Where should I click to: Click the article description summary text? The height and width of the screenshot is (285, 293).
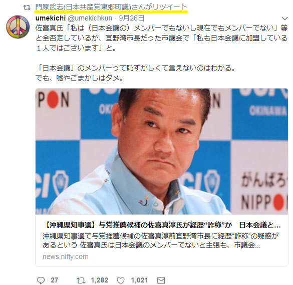tap(161, 240)
